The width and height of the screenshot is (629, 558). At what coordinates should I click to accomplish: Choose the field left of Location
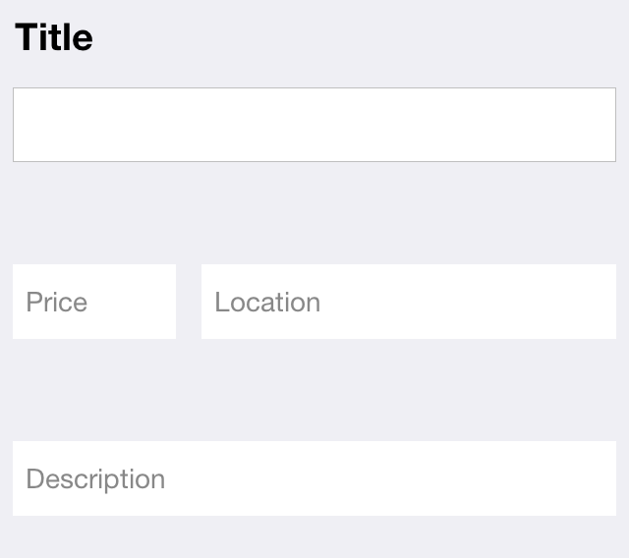(94, 302)
